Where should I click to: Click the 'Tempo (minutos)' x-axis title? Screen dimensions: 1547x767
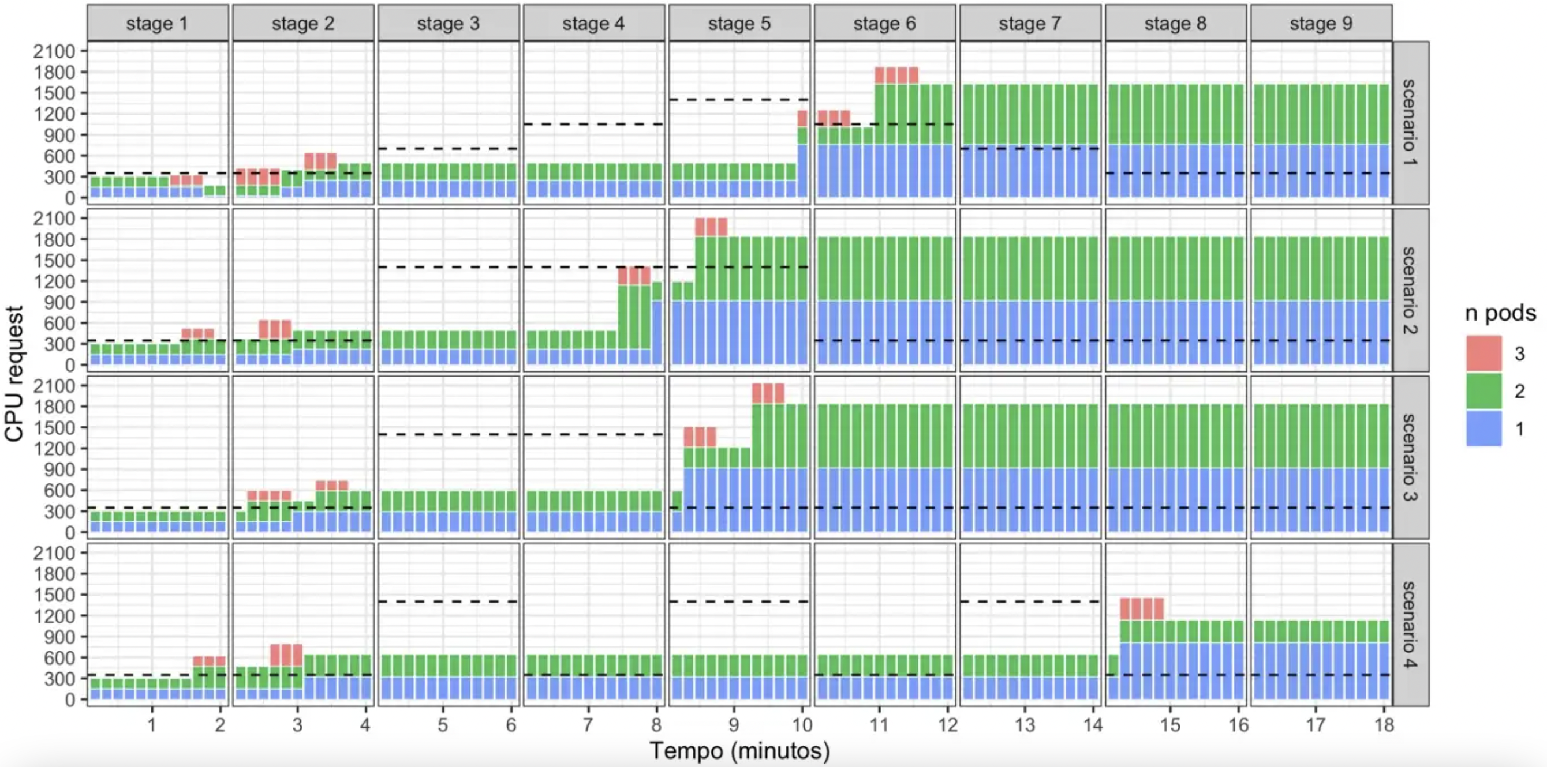(740, 750)
